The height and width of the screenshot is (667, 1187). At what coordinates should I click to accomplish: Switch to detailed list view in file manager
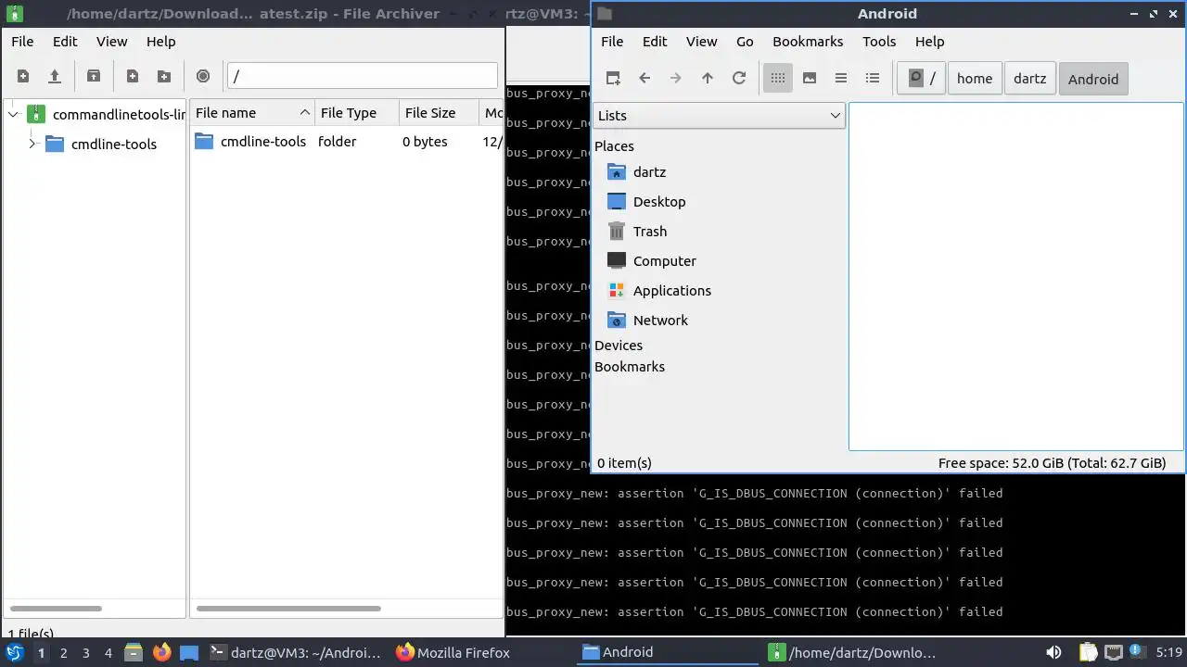(x=873, y=78)
